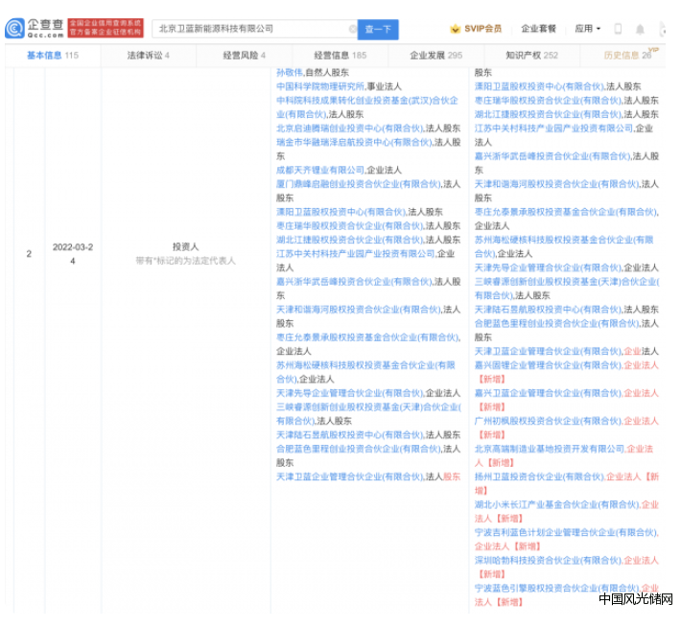This screenshot has height=628, width=681.
Task: Open 成都天齐锂业有限公司 link
Action: tap(320, 170)
